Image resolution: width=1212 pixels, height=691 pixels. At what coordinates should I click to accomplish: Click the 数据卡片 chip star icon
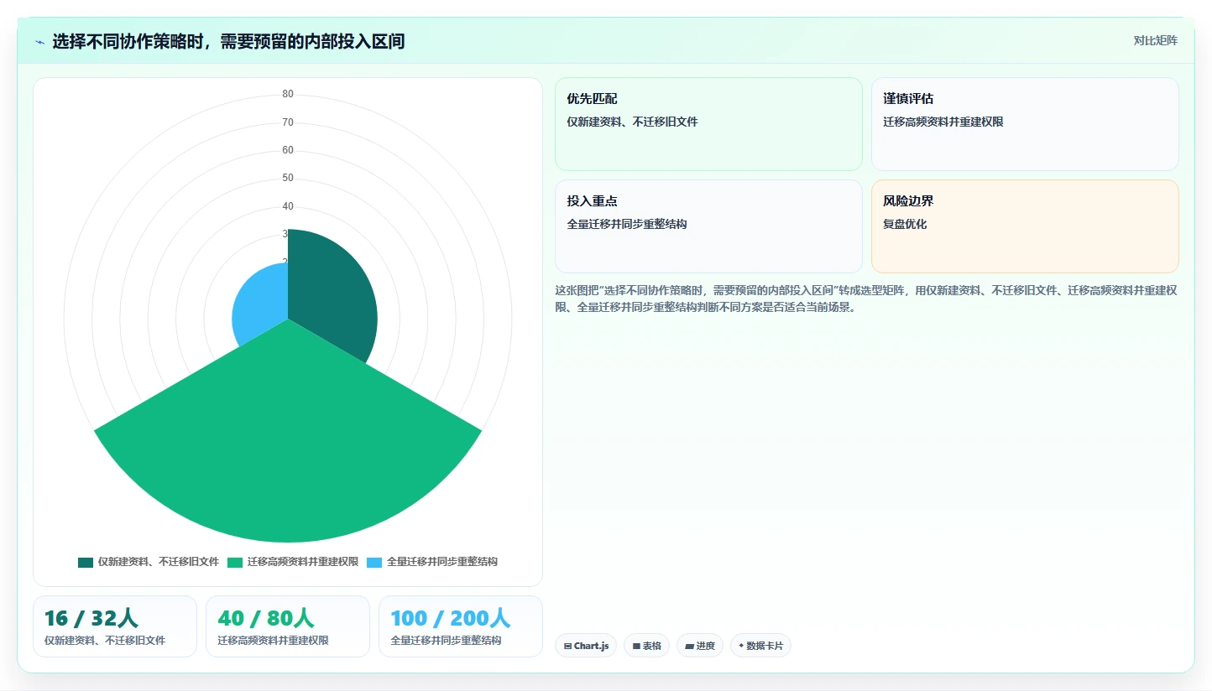741,646
